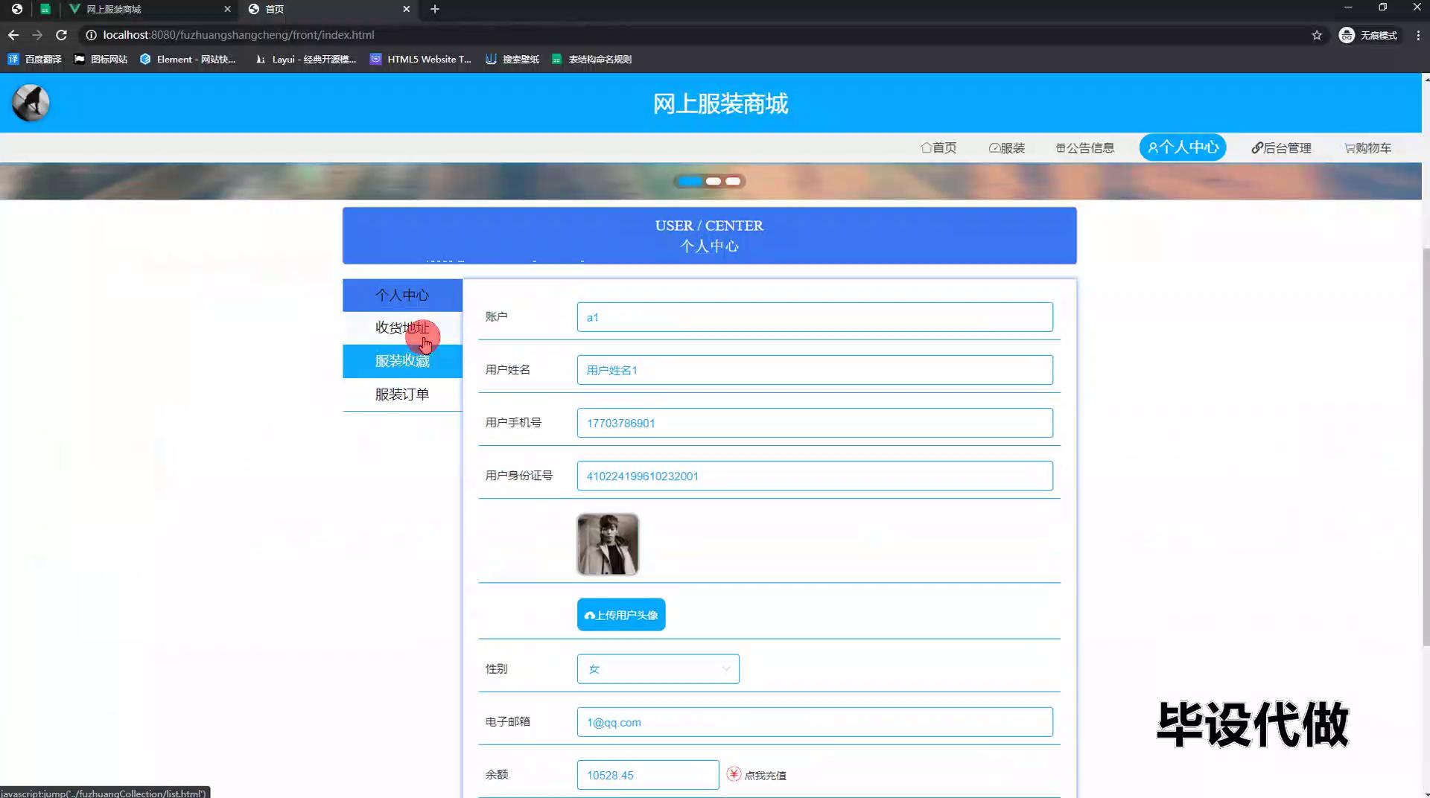Click the site logo avatar in header
The image size is (1430, 798).
point(31,103)
